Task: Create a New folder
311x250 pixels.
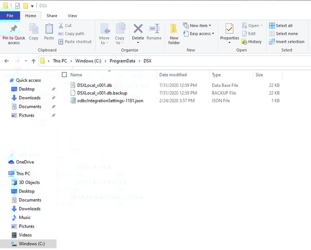Action: coord(174,34)
